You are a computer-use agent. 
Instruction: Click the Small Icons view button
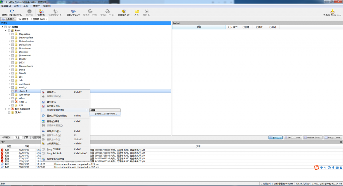pyautogui.click(x=293, y=137)
